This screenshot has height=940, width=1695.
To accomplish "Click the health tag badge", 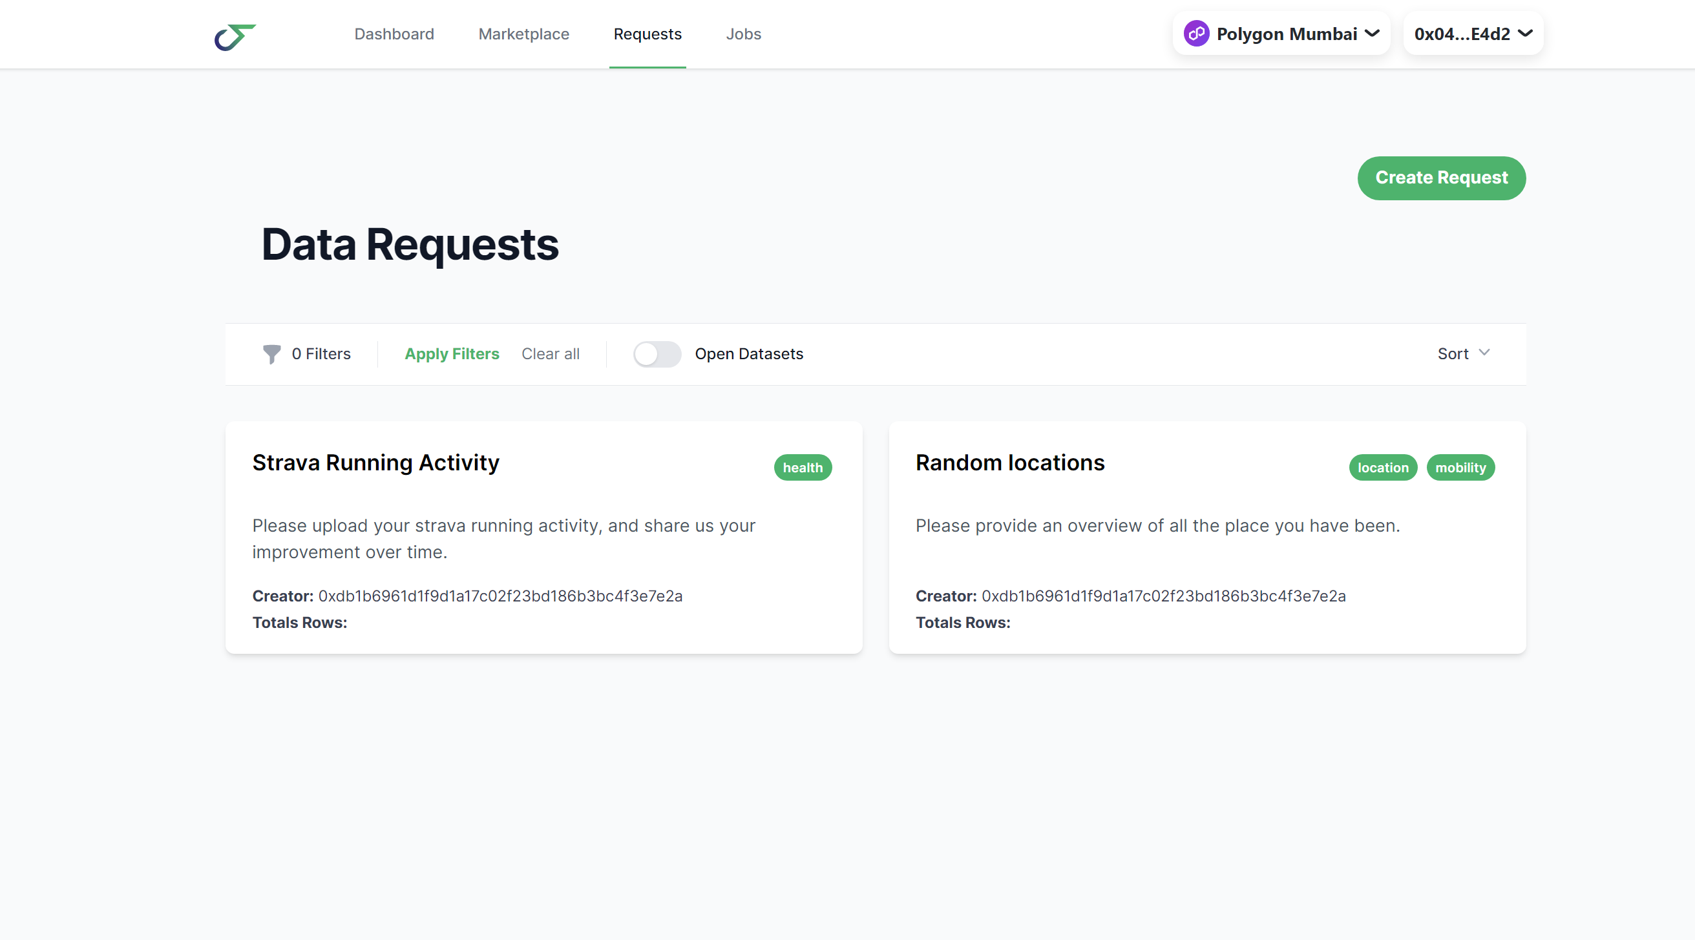I will pyautogui.click(x=802, y=468).
